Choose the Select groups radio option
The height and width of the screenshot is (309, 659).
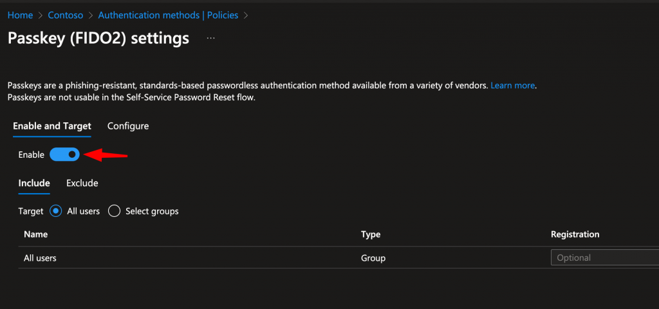115,211
